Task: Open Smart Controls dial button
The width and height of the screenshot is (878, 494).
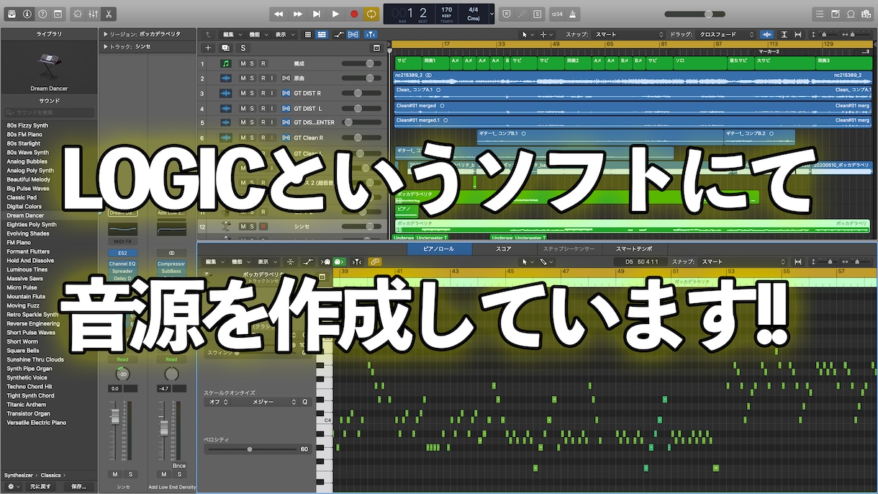Action: click(x=78, y=14)
